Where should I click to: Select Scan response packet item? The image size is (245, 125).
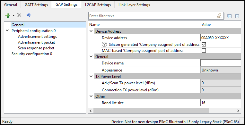tap(36, 48)
